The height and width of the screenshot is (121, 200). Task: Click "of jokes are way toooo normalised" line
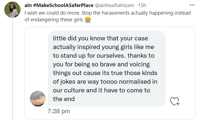point(105,82)
